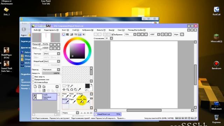Hide layer 'Слой1' with eye icon

click(x=34, y=95)
